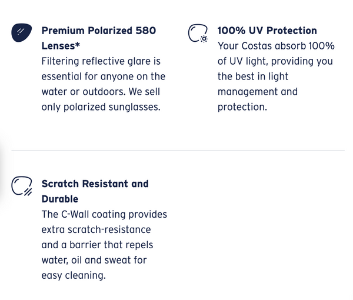Click the small sun symbol on UV icon
The width and height of the screenshot is (353, 300).
coord(204,39)
